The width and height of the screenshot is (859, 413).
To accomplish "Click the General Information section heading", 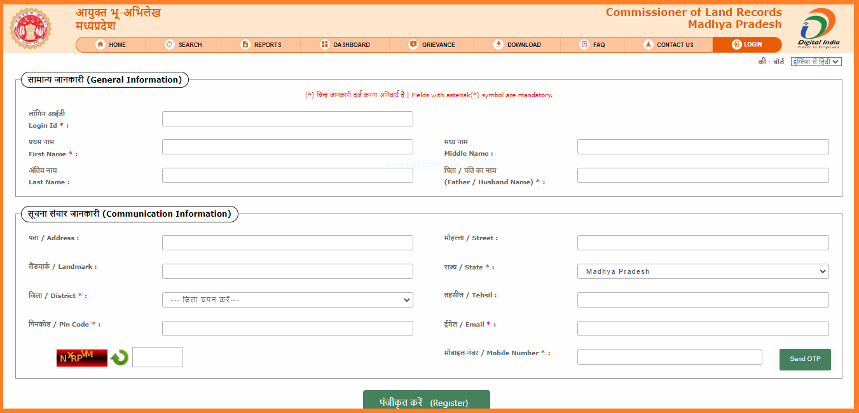I will coord(105,79).
